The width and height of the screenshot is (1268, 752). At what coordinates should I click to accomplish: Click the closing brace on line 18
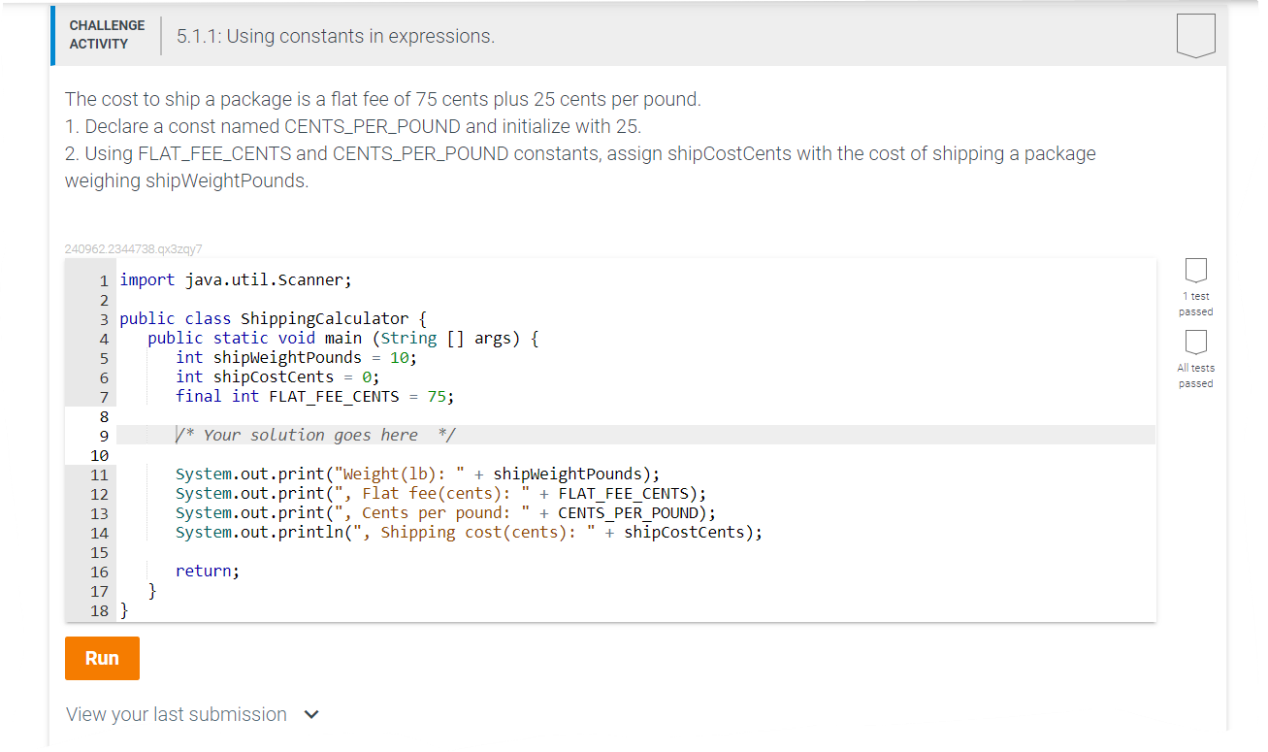pos(123,609)
